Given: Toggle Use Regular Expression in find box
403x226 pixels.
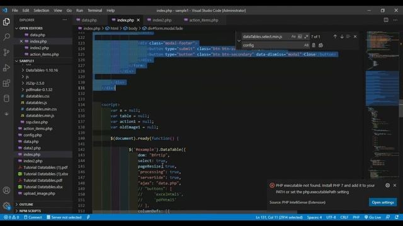Looking at the screenshot, I should 306,36.
